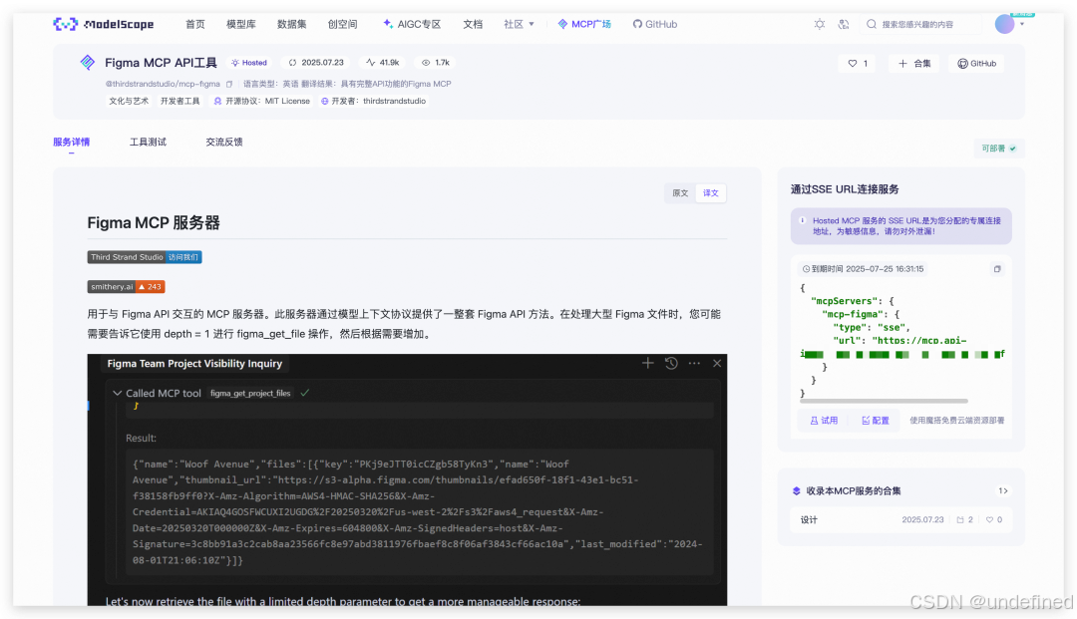
Task: Copy the @thirdstrandstudio/mcp-figma path icon
Action: tap(229, 84)
